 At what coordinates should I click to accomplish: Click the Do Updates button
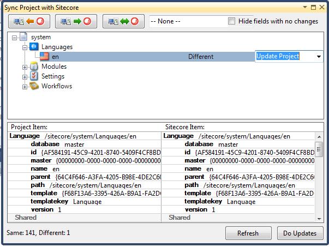point(300,233)
